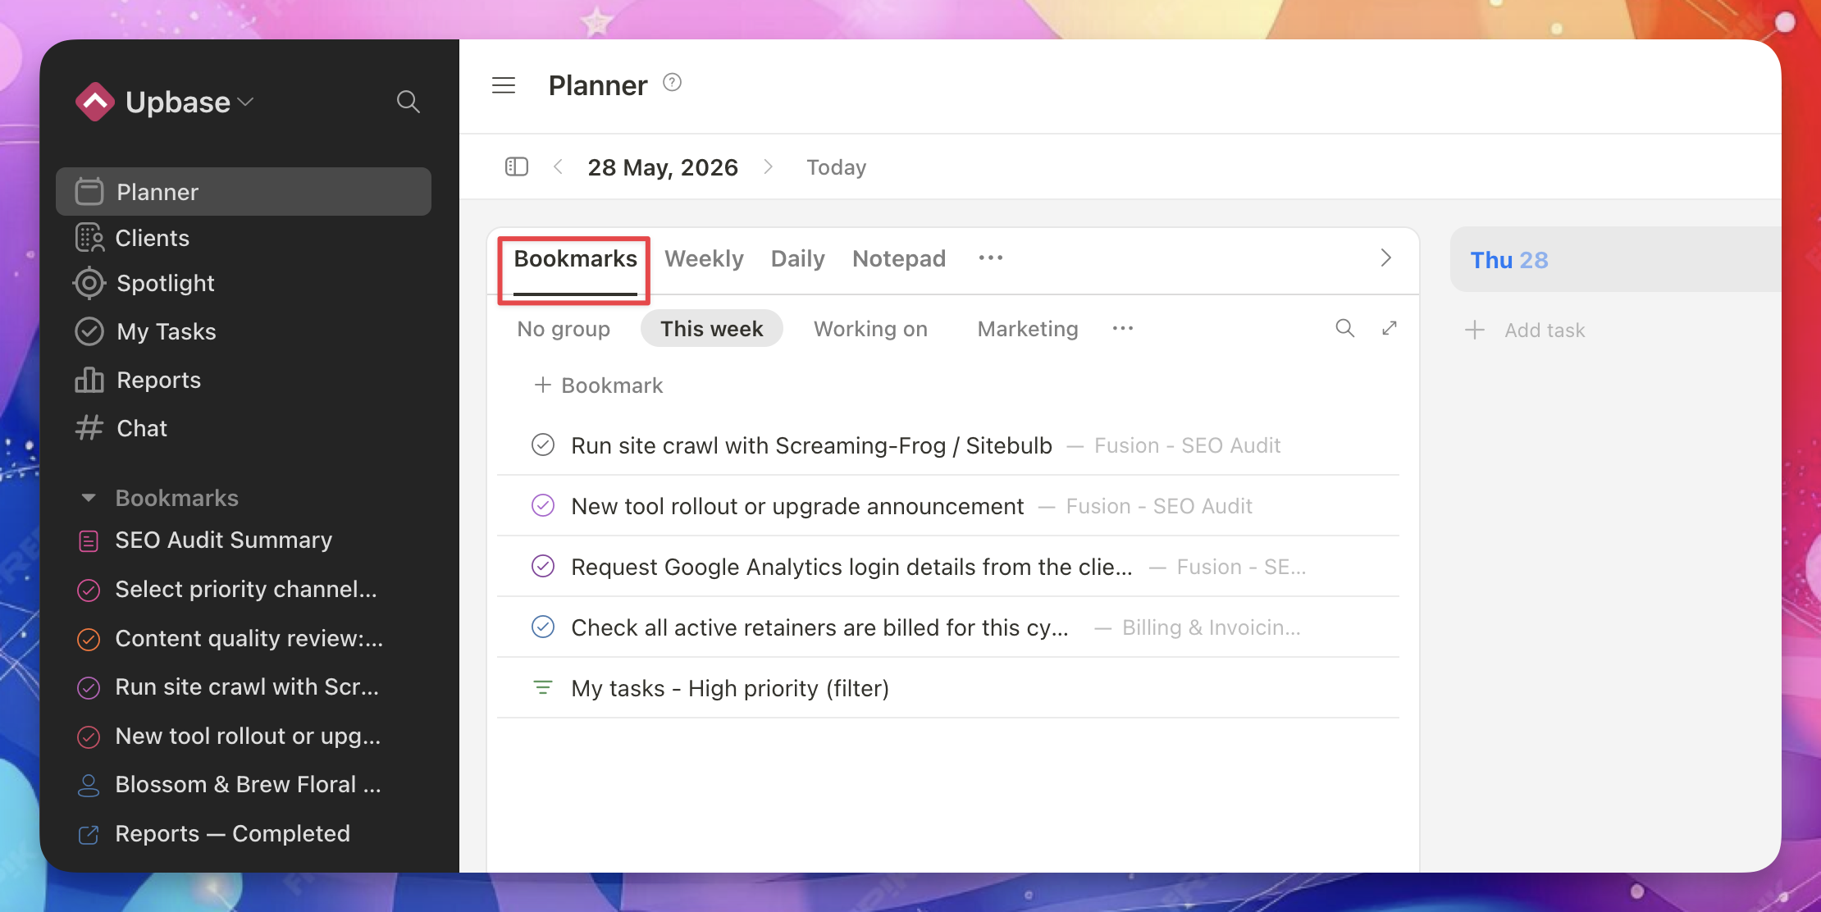The image size is (1821, 912).
Task: Check off New tool rollout task
Action: pos(543,505)
